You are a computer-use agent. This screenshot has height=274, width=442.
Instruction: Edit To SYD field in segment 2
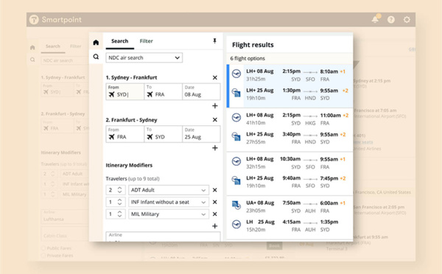coord(163,134)
